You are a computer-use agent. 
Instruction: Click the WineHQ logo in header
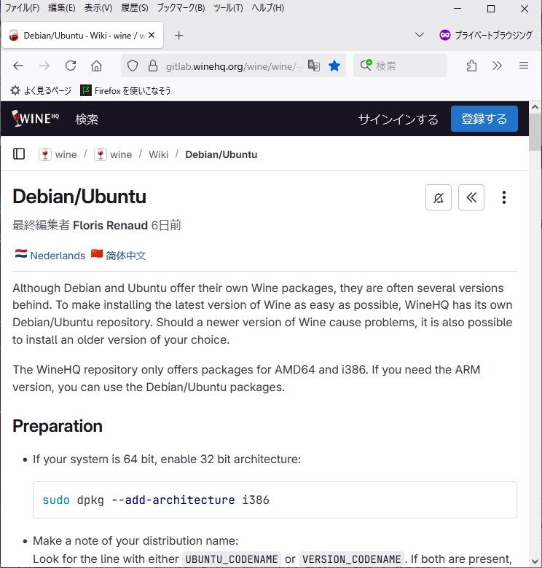click(35, 119)
